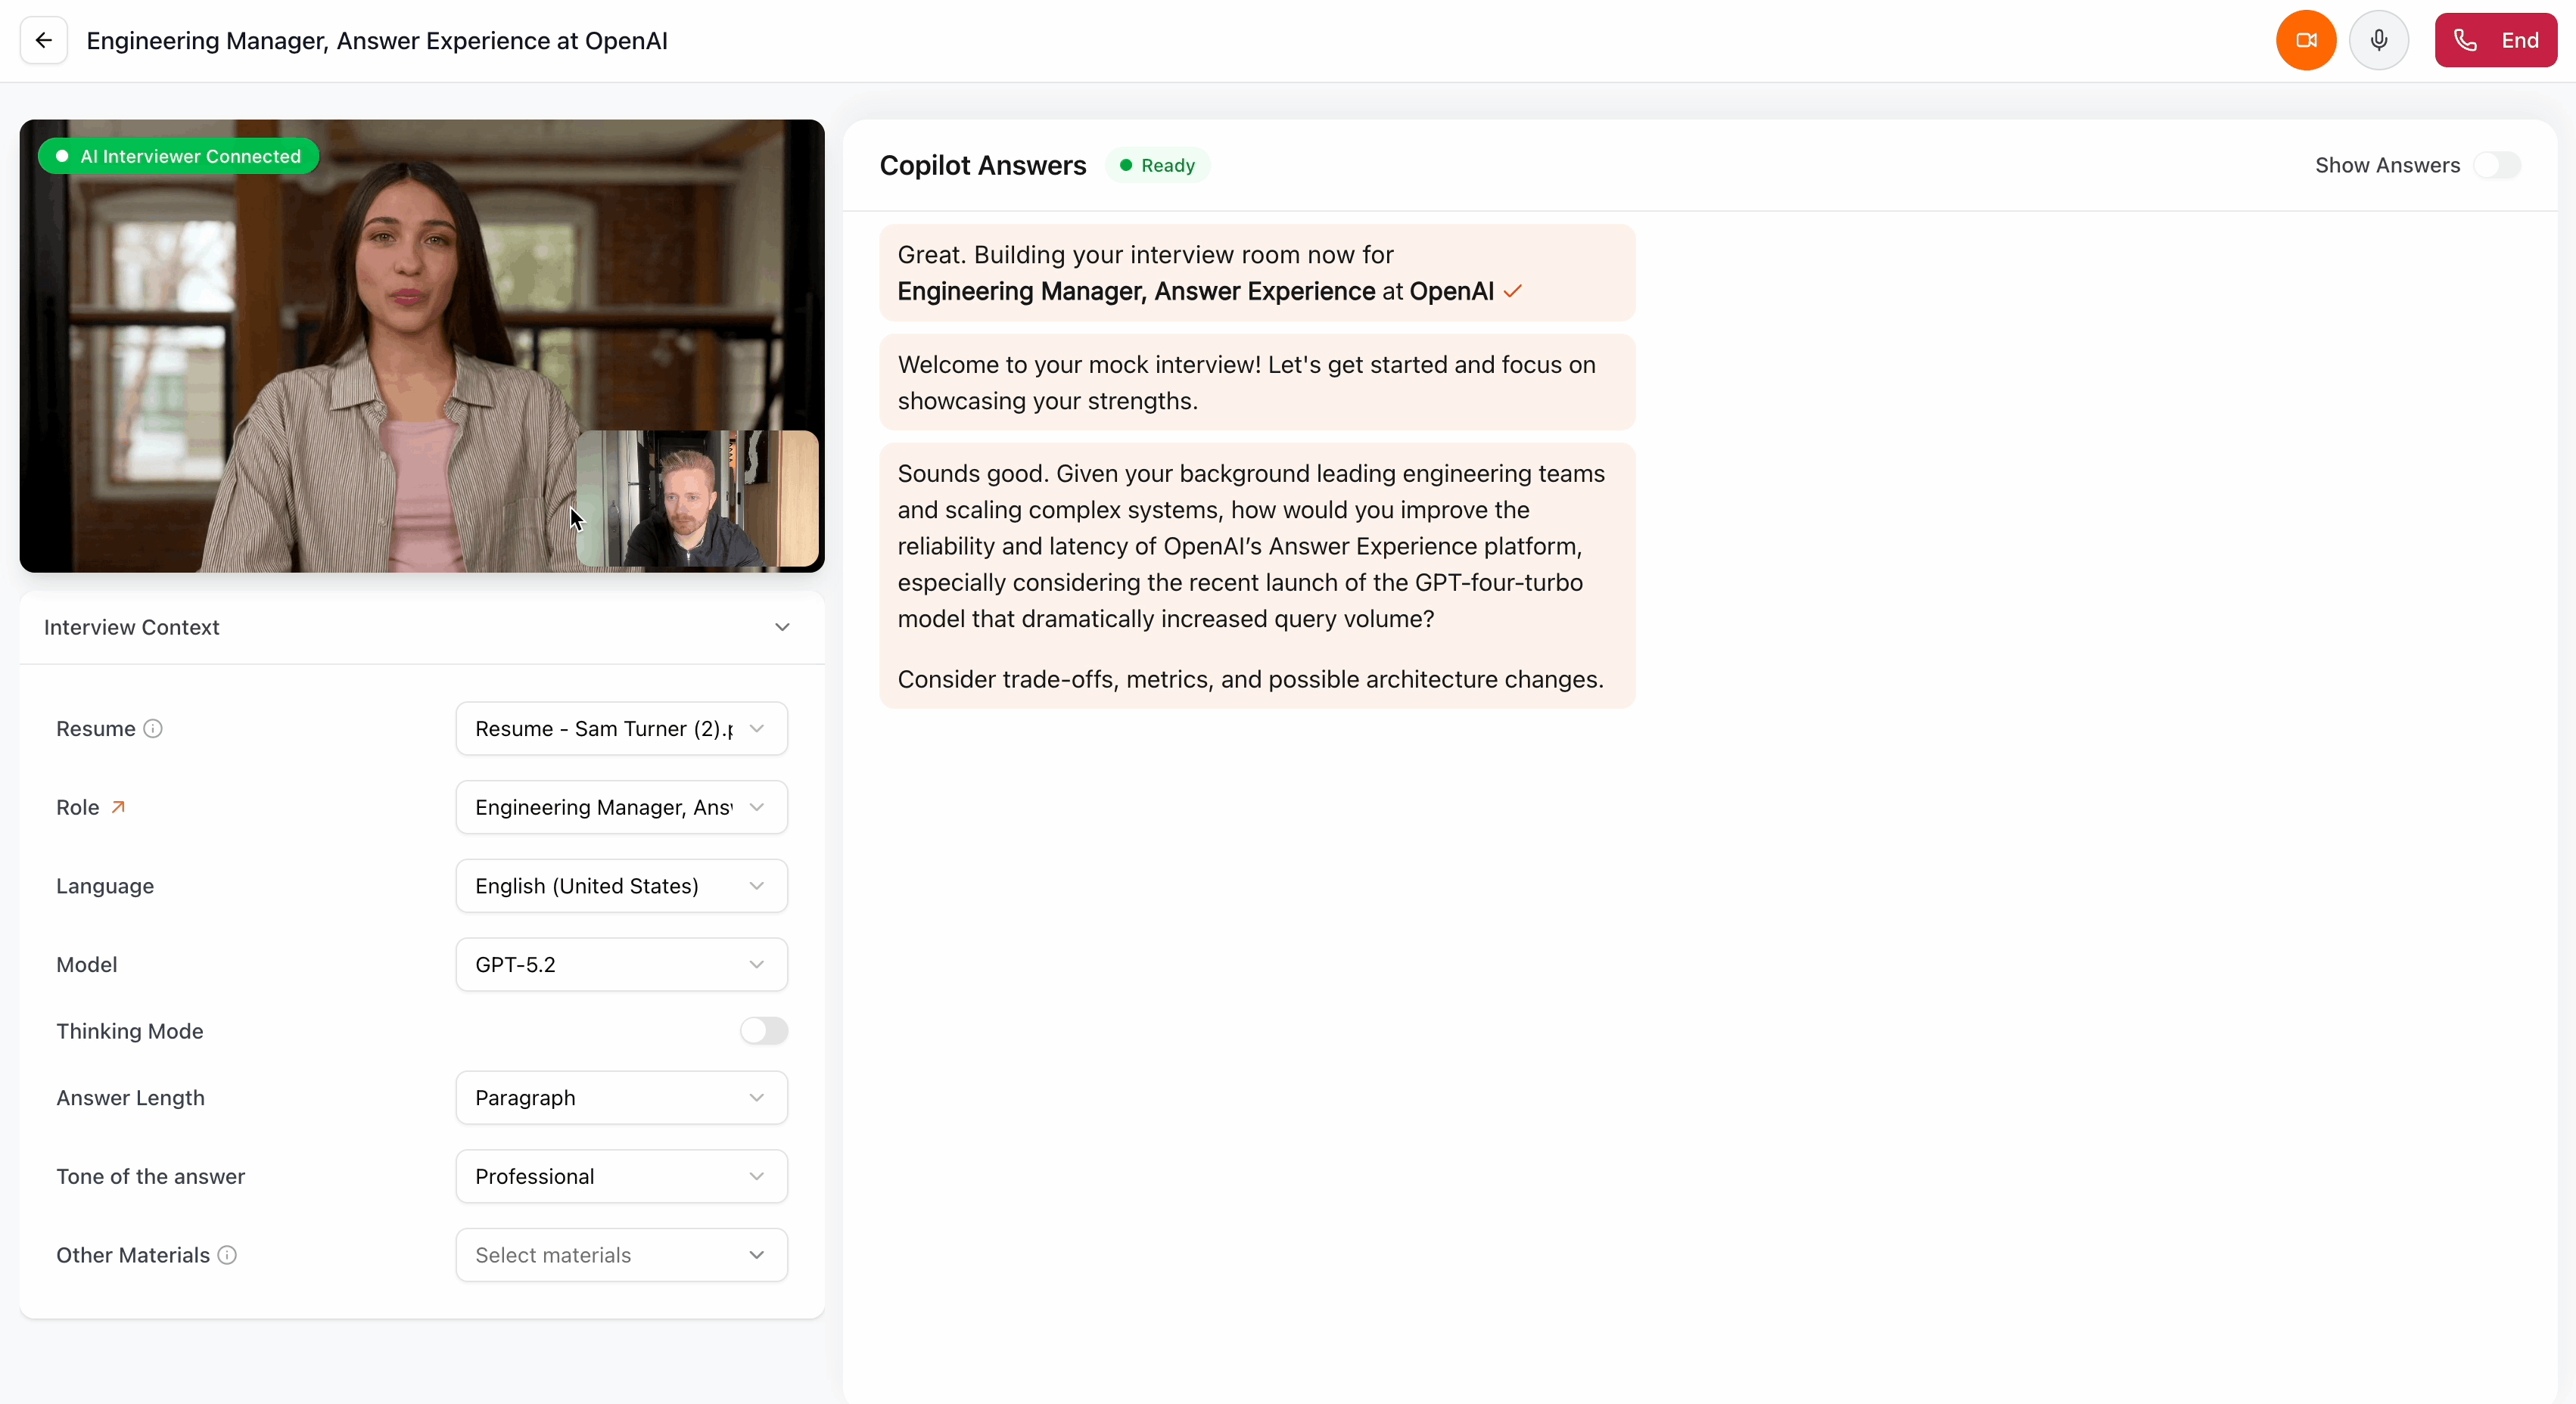Image resolution: width=2576 pixels, height=1404 pixels.
Task: Click the Language label
Action: tap(105, 885)
